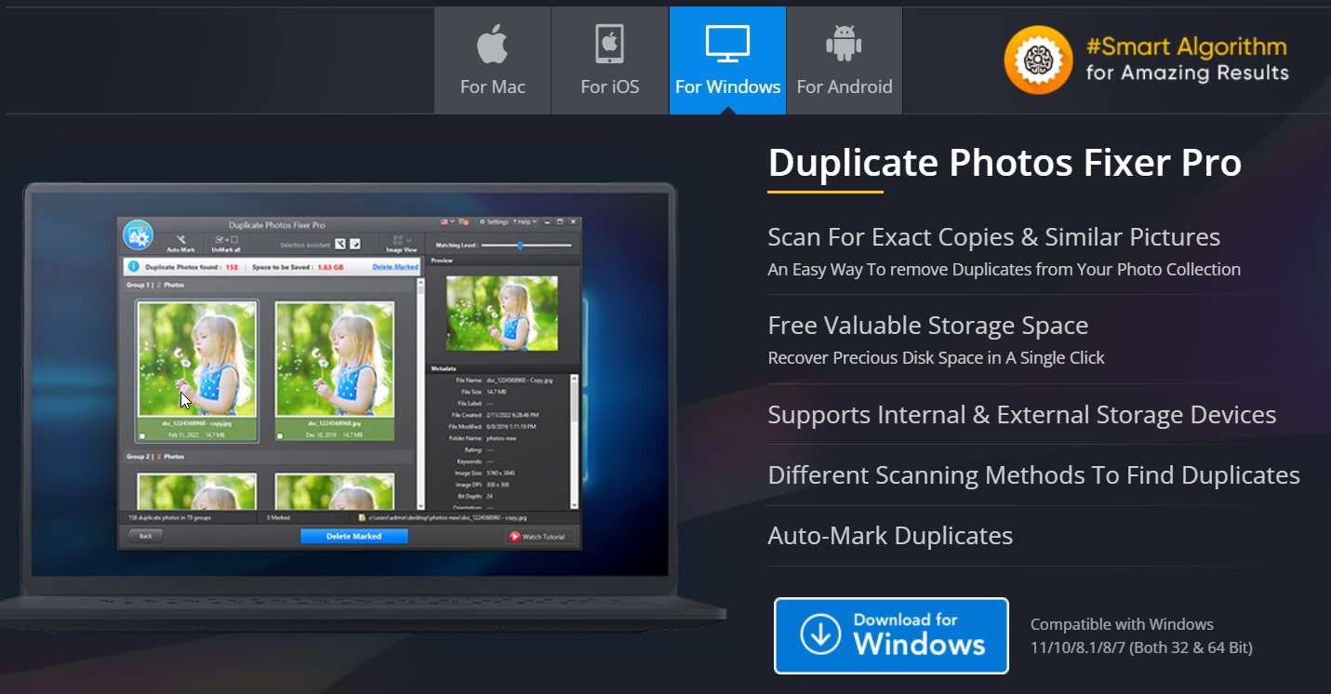Click Scan For Exact Copies & Similar Pictures
The width and height of the screenshot is (1331, 694).
(x=993, y=237)
